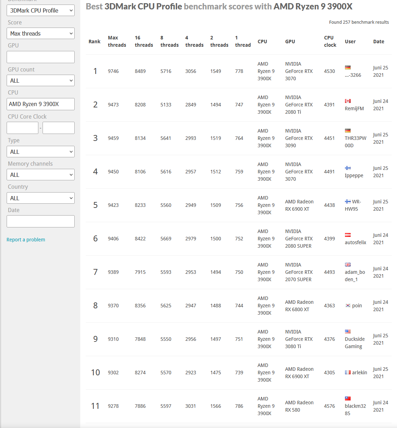Click the AMD Radeon RX 6900 XT cell in rank 5

pos(299,205)
